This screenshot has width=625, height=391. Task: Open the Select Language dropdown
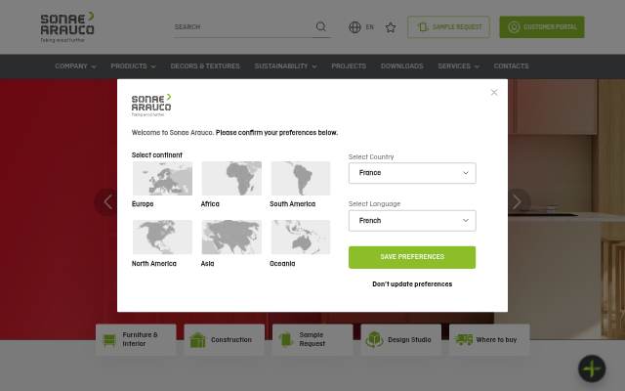pyautogui.click(x=412, y=221)
